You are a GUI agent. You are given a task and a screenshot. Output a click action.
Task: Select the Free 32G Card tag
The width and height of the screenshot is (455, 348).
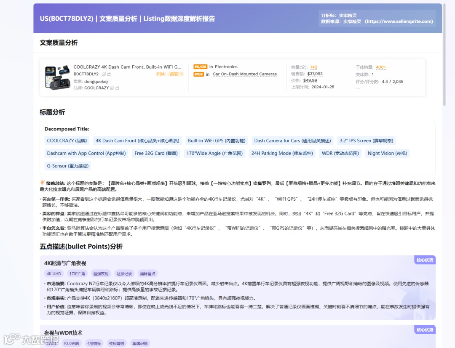click(x=156, y=153)
